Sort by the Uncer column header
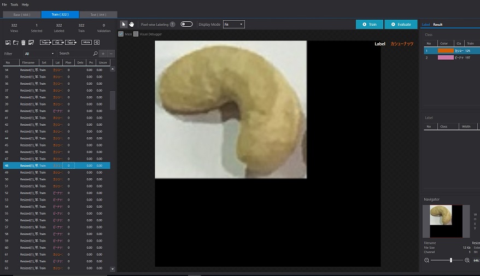The width and height of the screenshot is (480, 276). pos(103,62)
